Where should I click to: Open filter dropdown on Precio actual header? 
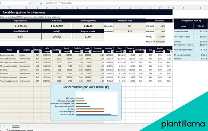tap(90, 52)
